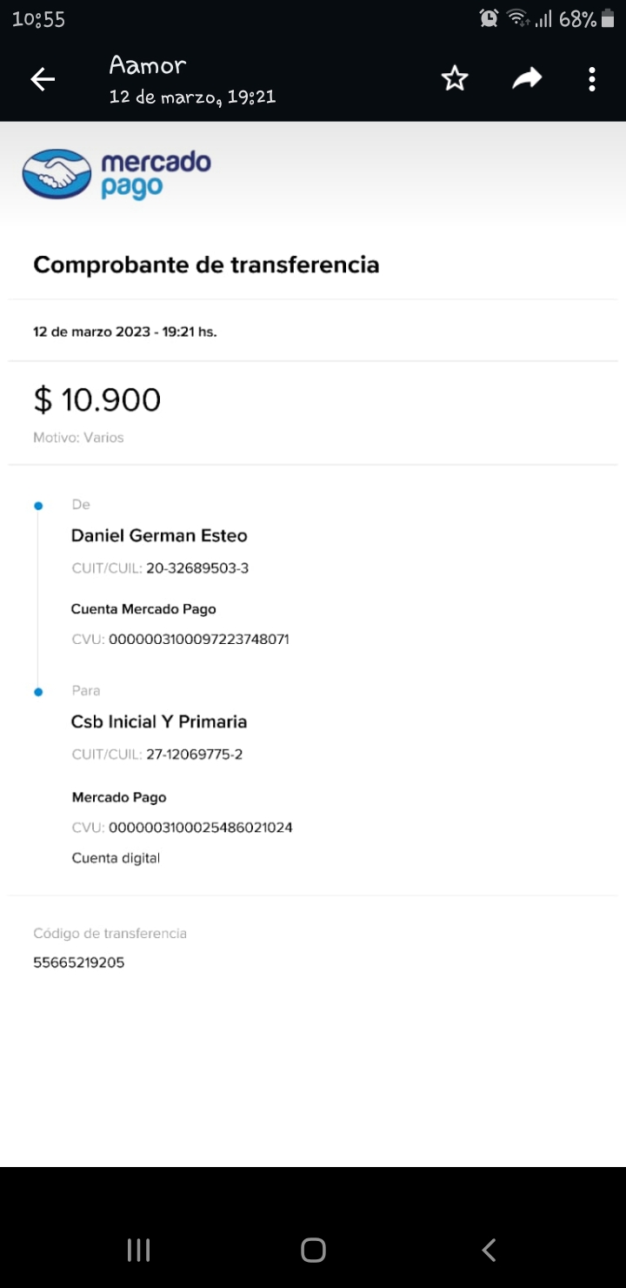Star this image as favorite

tap(455, 80)
